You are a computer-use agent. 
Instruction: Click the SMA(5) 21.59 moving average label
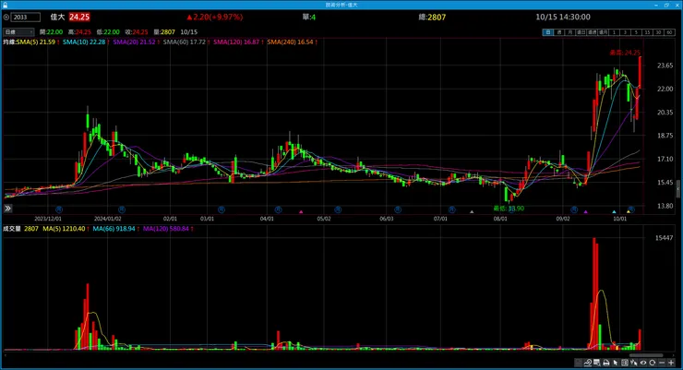click(36, 42)
